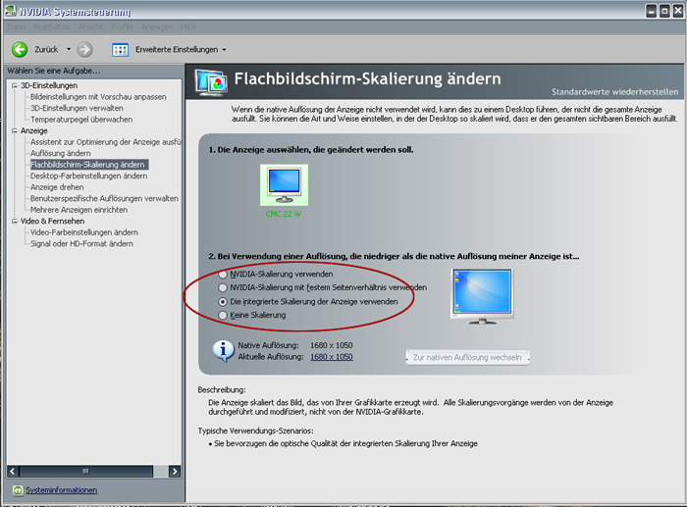Open the Zurück history dropdown arrow

(x=69, y=49)
